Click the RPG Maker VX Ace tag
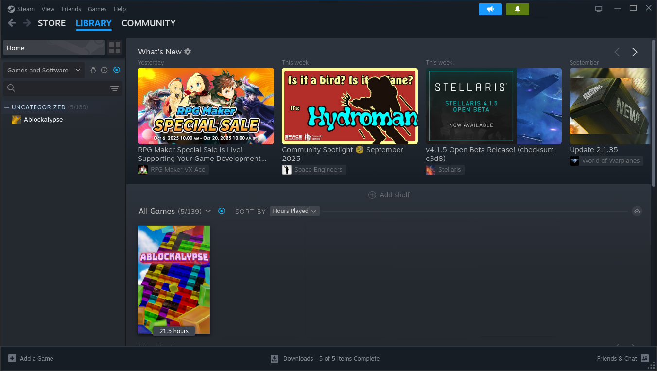 (x=173, y=170)
